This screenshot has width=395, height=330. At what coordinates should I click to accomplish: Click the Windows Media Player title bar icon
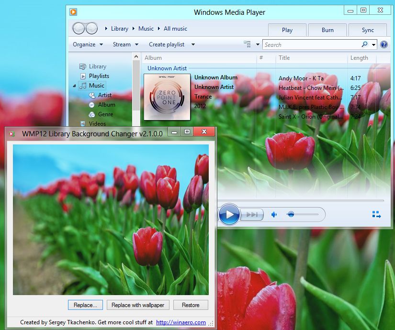click(73, 12)
